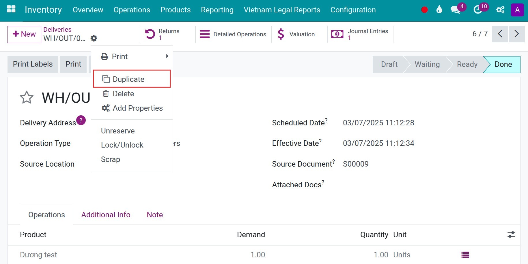Open Journal Entries smart button
The height and width of the screenshot is (264, 528).
point(360,34)
